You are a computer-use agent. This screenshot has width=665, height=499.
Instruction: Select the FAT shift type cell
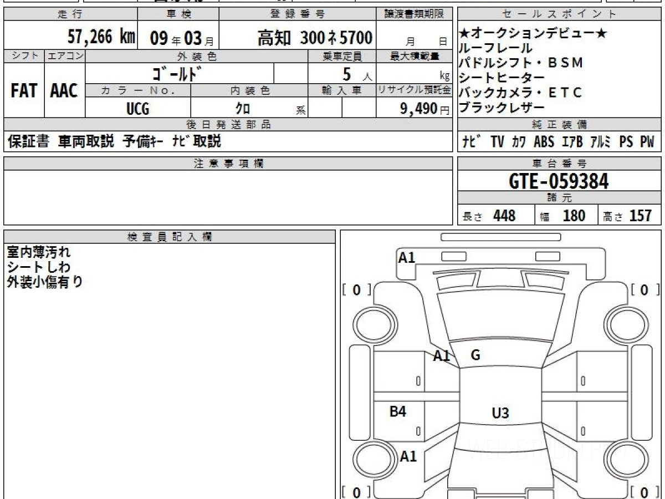coord(24,91)
